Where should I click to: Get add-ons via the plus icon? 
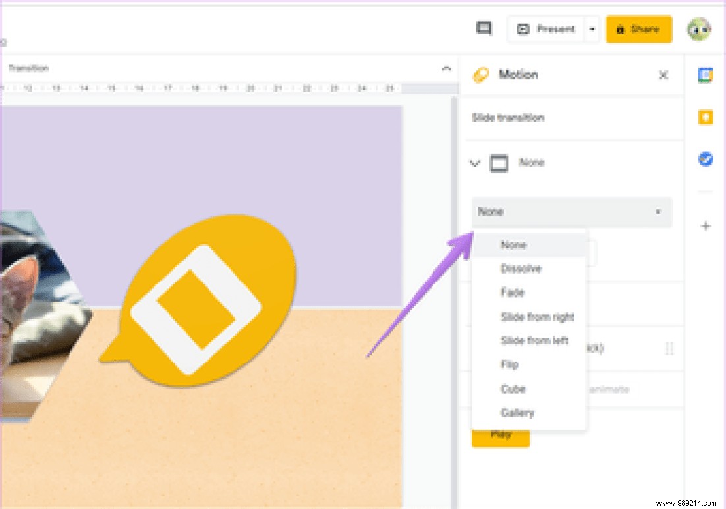coord(705,227)
